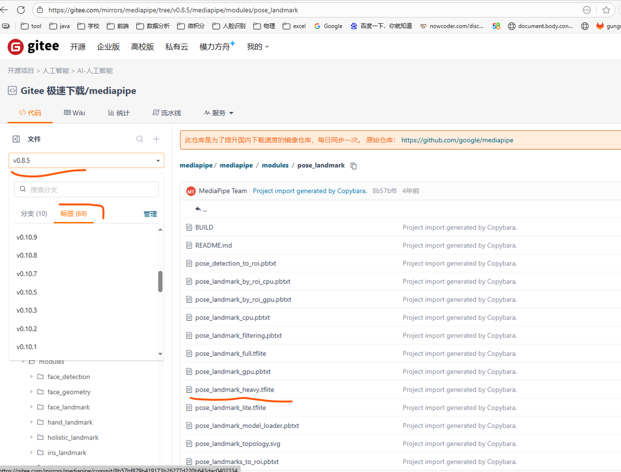Click the 管理 link in the branch popup
Screen dimensions: 621x472
tap(150, 214)
